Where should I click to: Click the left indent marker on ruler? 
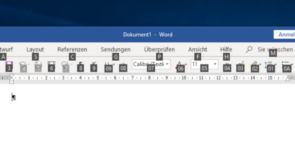tap(12, 81)
